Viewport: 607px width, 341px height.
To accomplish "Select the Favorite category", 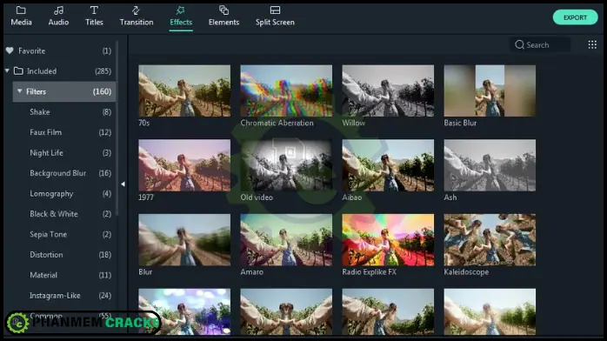I will [x=60, y=50].
